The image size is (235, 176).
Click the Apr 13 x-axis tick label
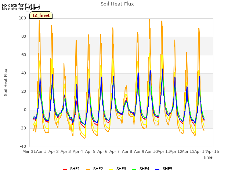pos(188,151)
